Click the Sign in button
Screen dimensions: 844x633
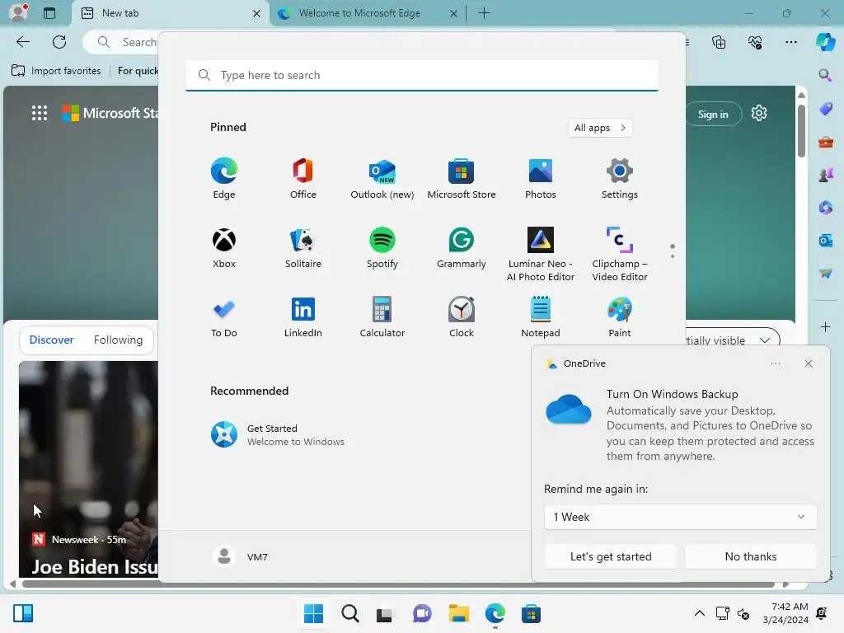tap(713, 114)
